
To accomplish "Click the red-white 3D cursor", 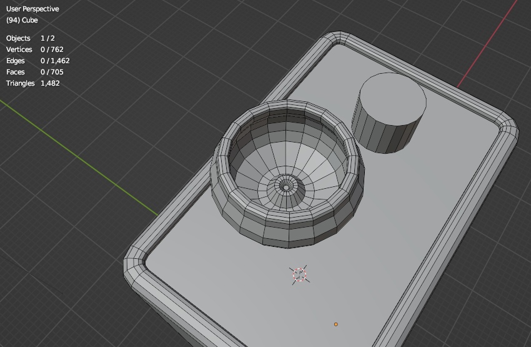I will 300,275.
